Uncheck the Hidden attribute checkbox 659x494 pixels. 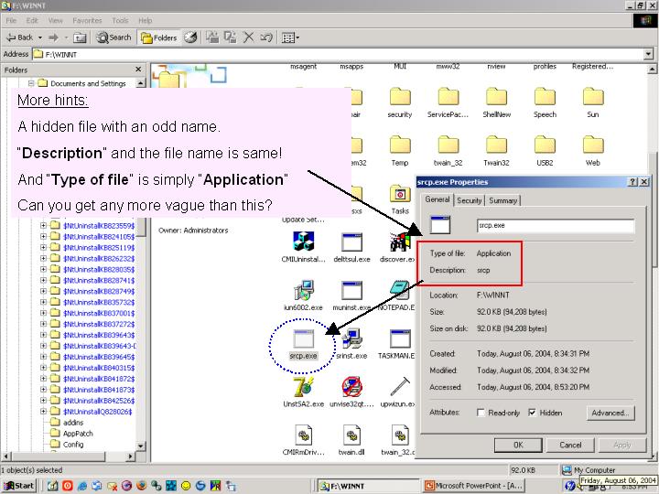532,413
